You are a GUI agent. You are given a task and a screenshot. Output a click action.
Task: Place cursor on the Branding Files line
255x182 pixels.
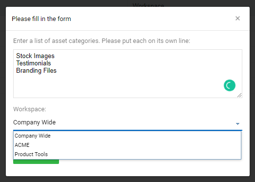click(36, 70)
